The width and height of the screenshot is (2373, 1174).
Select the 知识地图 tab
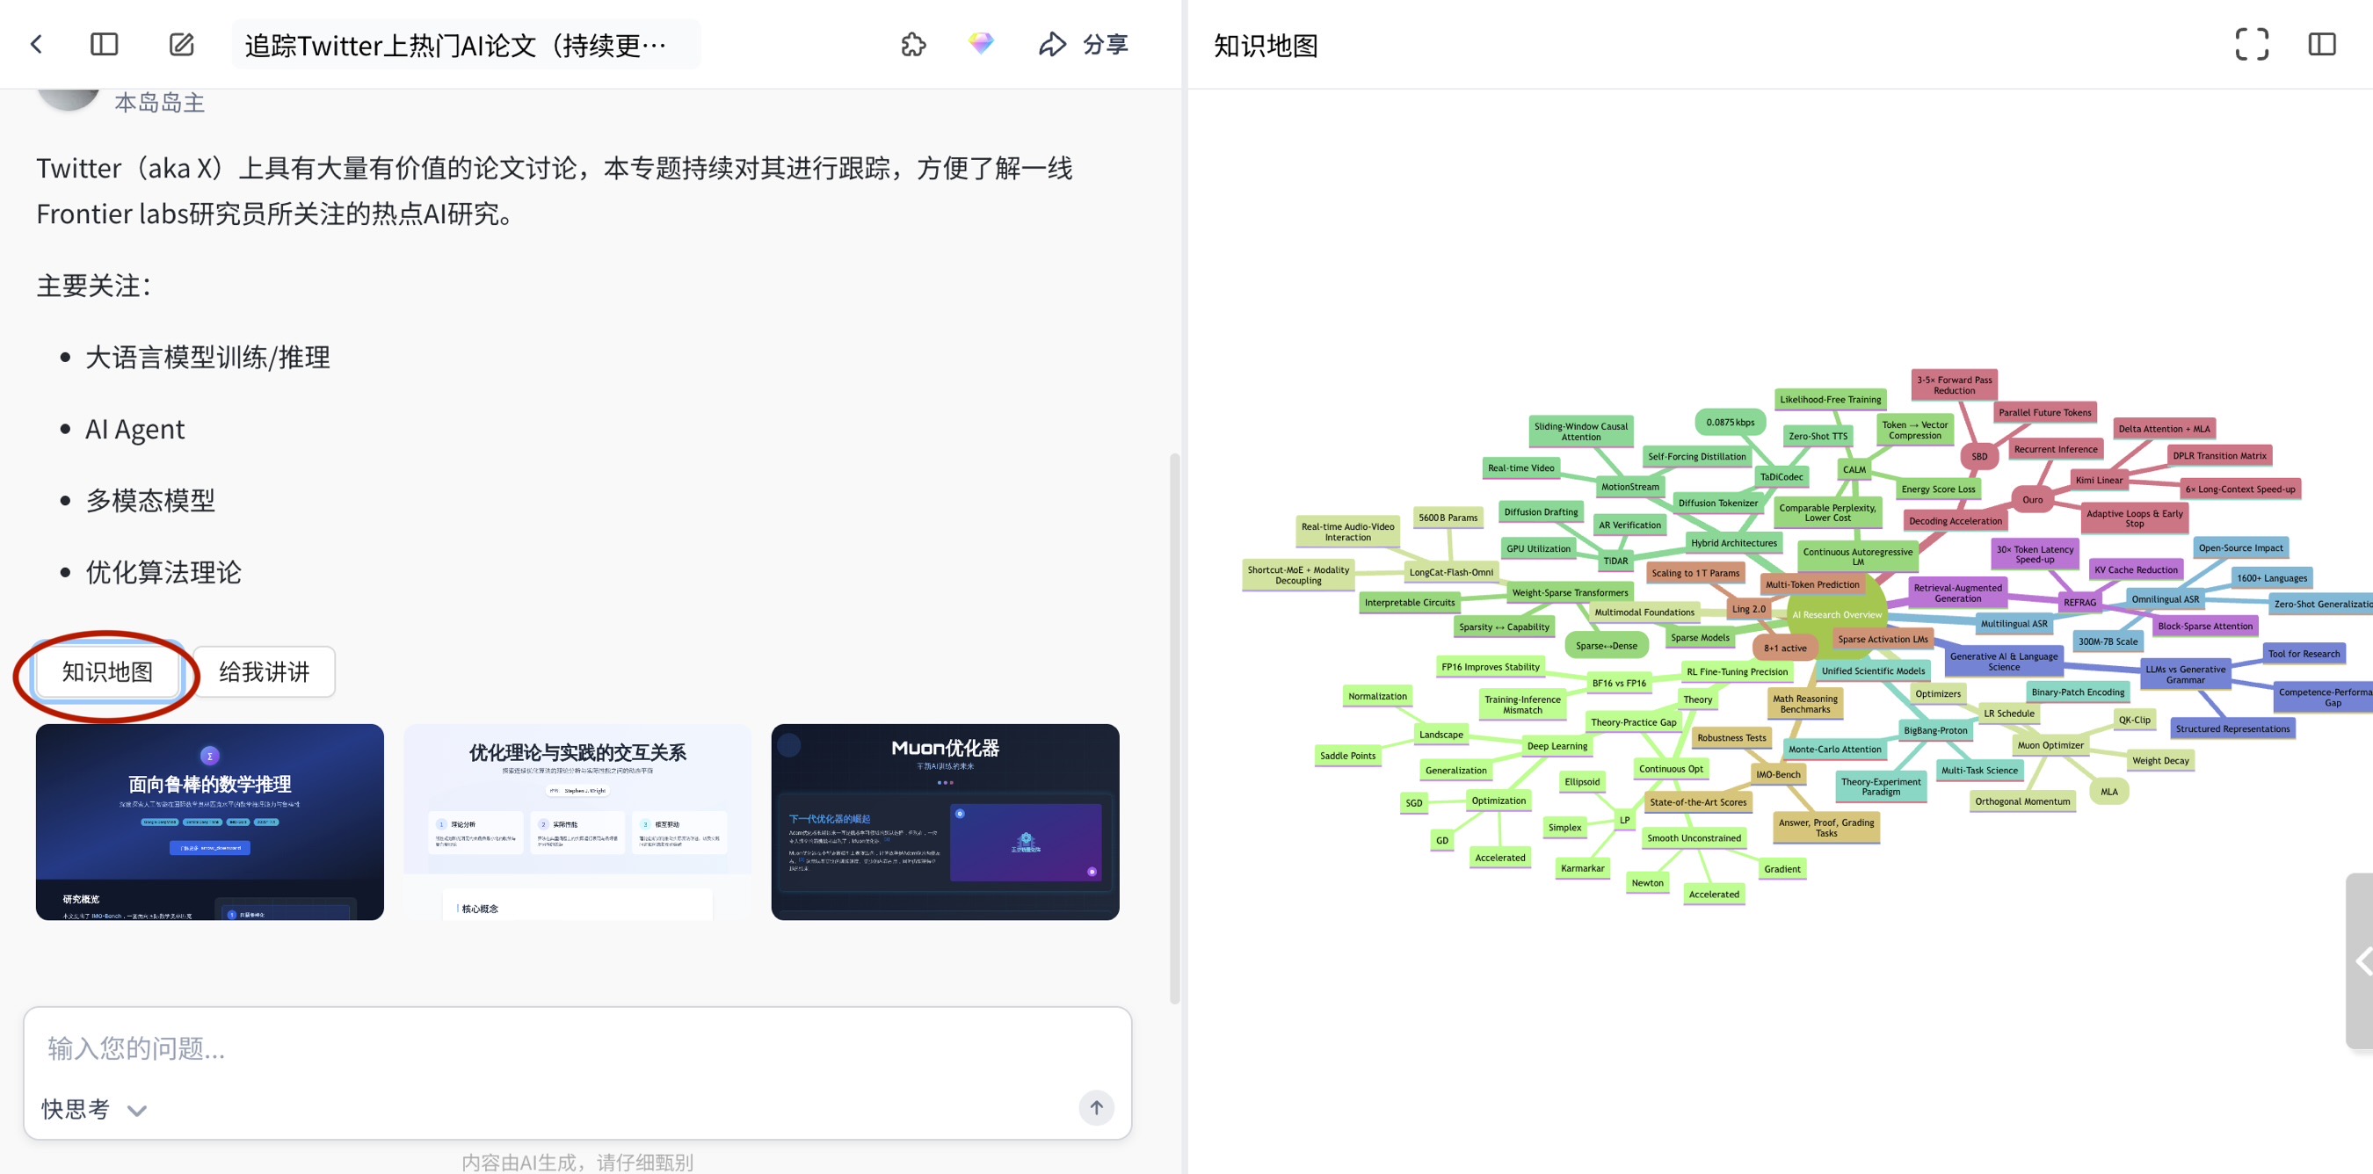[x=108, y=672]
